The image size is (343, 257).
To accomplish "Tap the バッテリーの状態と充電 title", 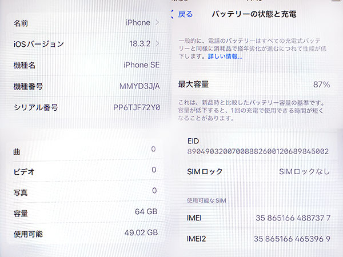I will [x=254, y=14].
